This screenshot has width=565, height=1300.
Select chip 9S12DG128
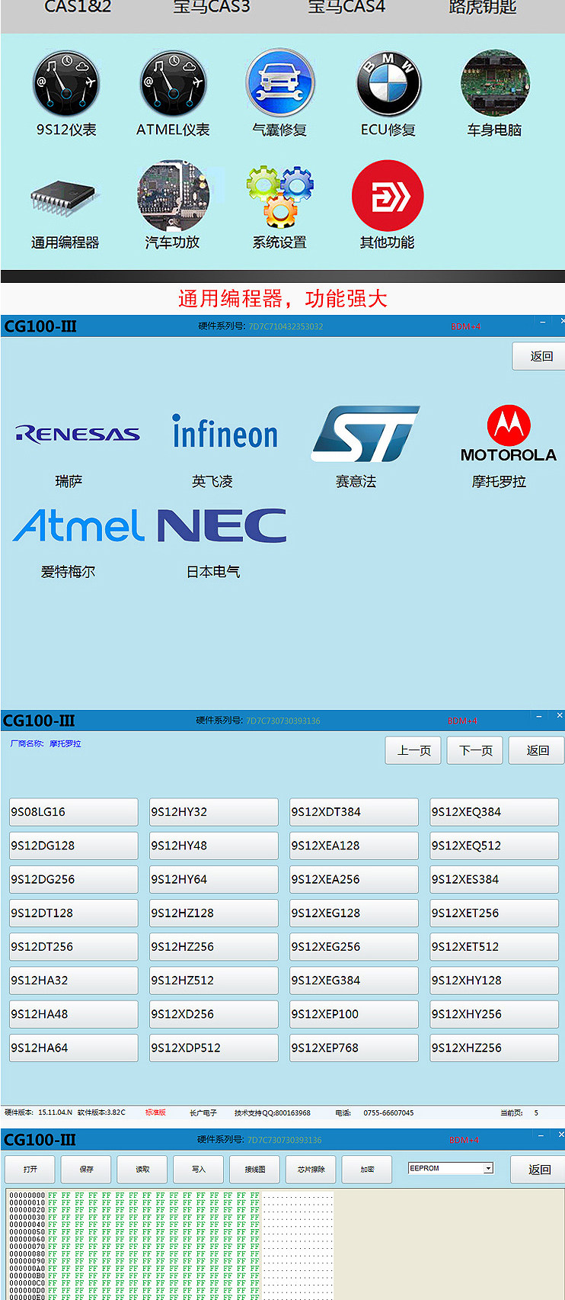click(x=74, y=846)
